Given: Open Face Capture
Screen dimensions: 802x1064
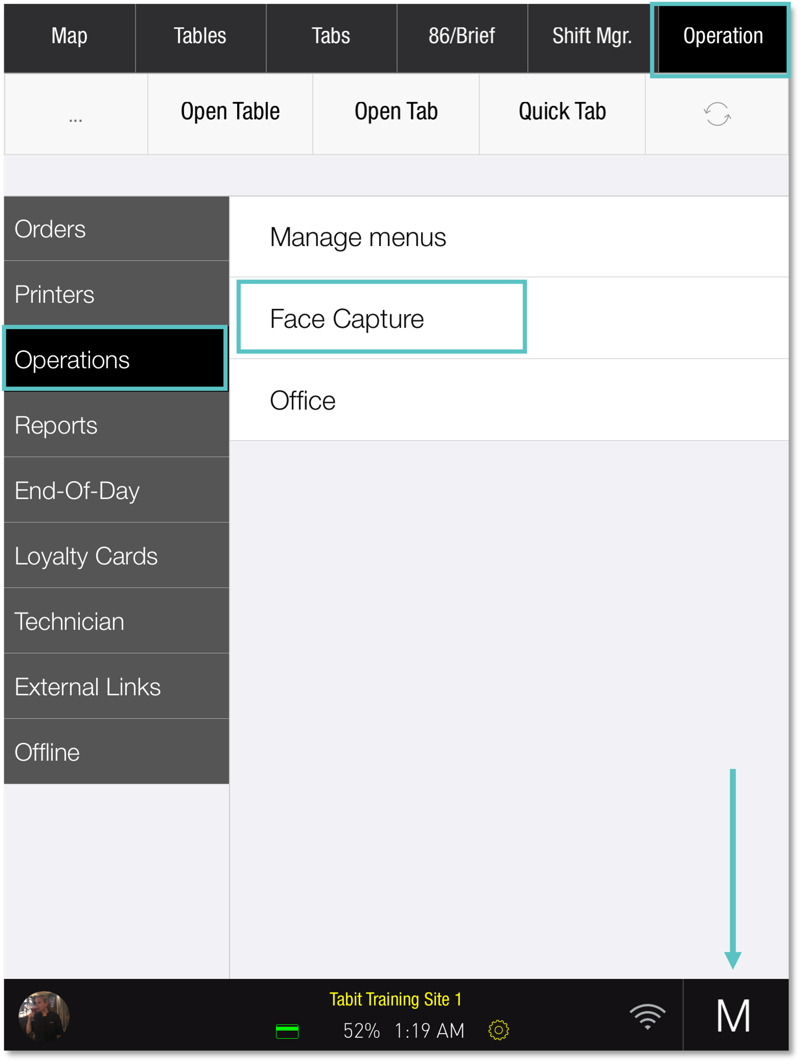Looking at the screenshot, I should pyautogui.click(x=346, y=318).
